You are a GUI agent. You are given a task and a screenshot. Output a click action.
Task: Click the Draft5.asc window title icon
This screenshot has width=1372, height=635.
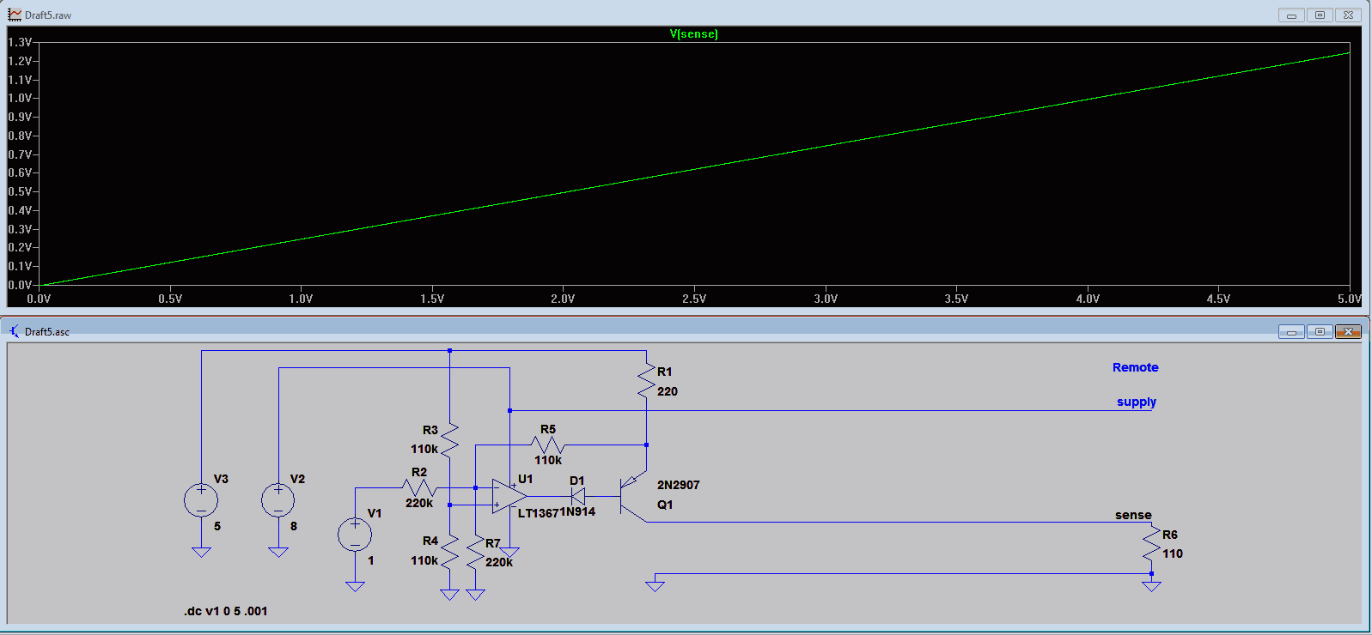point(15,331)
